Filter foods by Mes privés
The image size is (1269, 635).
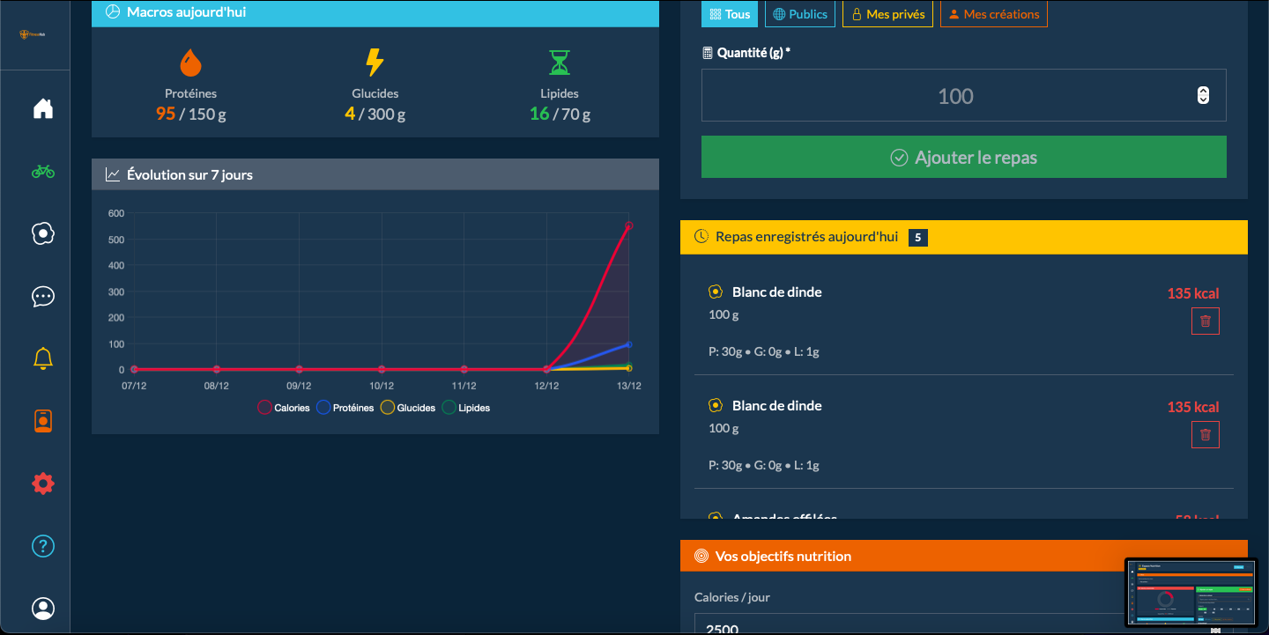coord(887,14)
